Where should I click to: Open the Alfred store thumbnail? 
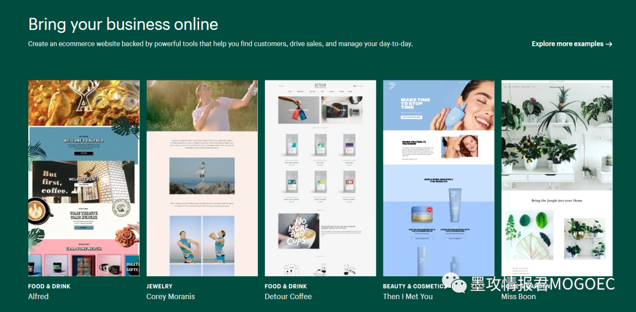[84, 178]
